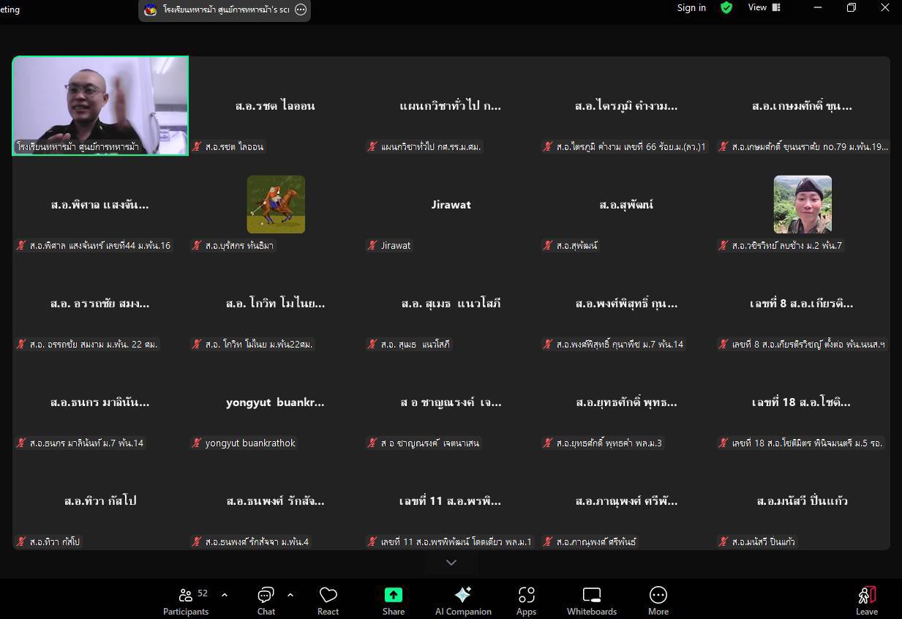Click the แผนกวิชาทั่วไป ก... tile name
Viewport: 902px width, 619px height.
tap(451, 106)
